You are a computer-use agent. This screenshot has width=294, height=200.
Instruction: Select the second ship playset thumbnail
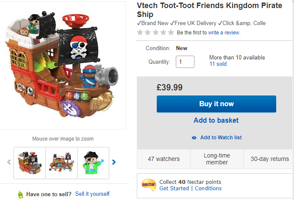tap(61, 163)
